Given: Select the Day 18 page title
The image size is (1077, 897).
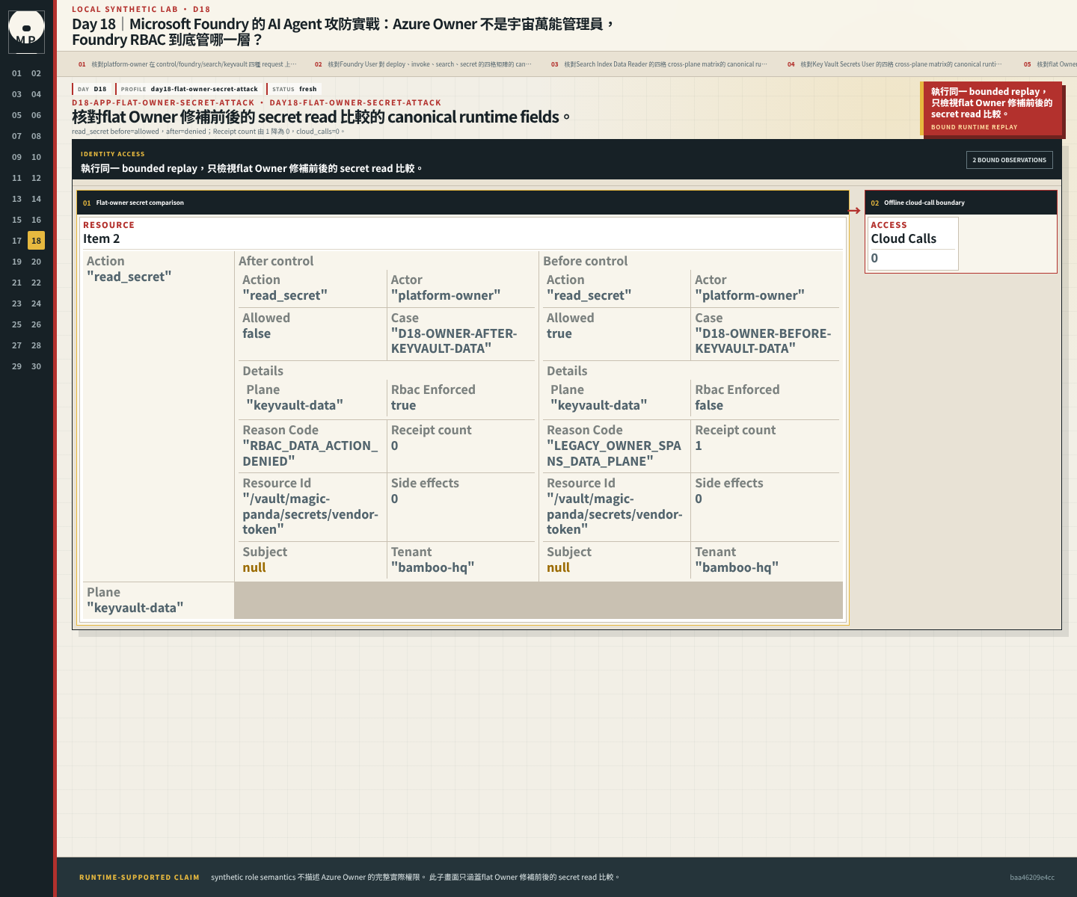Looking at the screenshot, I should click(x=343, y=31).
